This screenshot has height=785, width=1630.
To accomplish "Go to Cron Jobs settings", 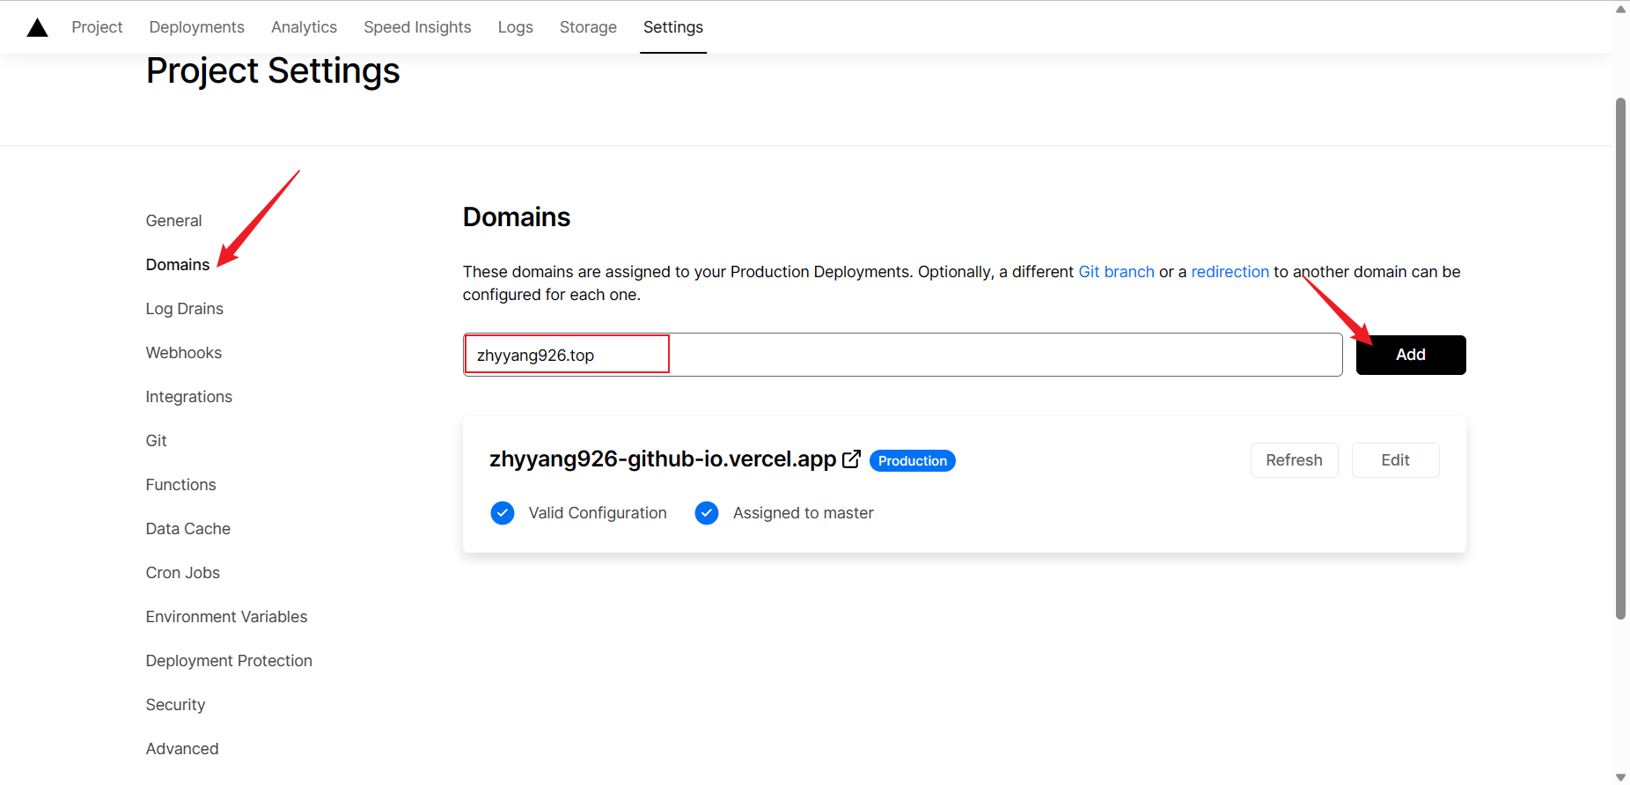I will coord(183,573).
